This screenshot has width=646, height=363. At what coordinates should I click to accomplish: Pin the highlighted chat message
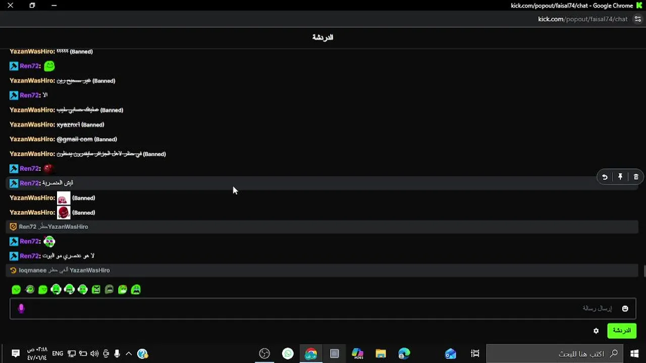620,177
